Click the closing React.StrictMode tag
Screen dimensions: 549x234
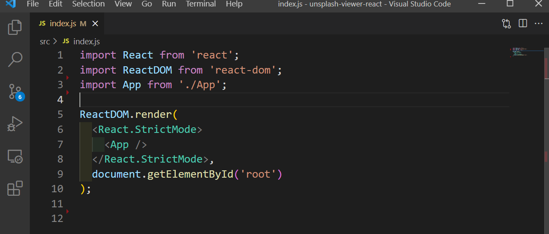point(150,159)
